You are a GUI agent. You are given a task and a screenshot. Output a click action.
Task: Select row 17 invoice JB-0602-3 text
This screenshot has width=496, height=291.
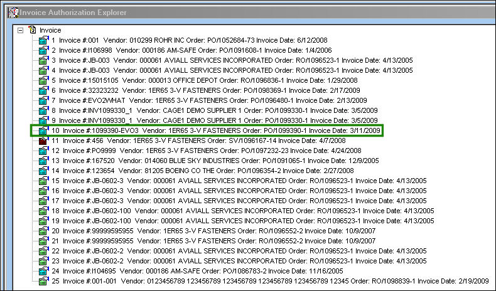[x=239, y=201]
